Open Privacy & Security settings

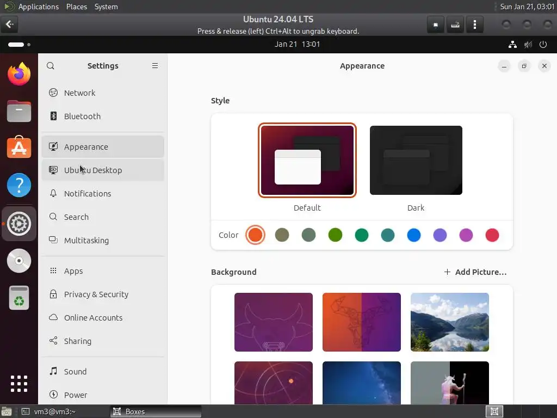(x=103, y=294)
